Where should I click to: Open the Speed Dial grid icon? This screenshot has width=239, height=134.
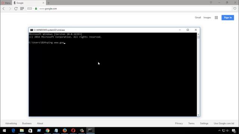click(22, 9)
